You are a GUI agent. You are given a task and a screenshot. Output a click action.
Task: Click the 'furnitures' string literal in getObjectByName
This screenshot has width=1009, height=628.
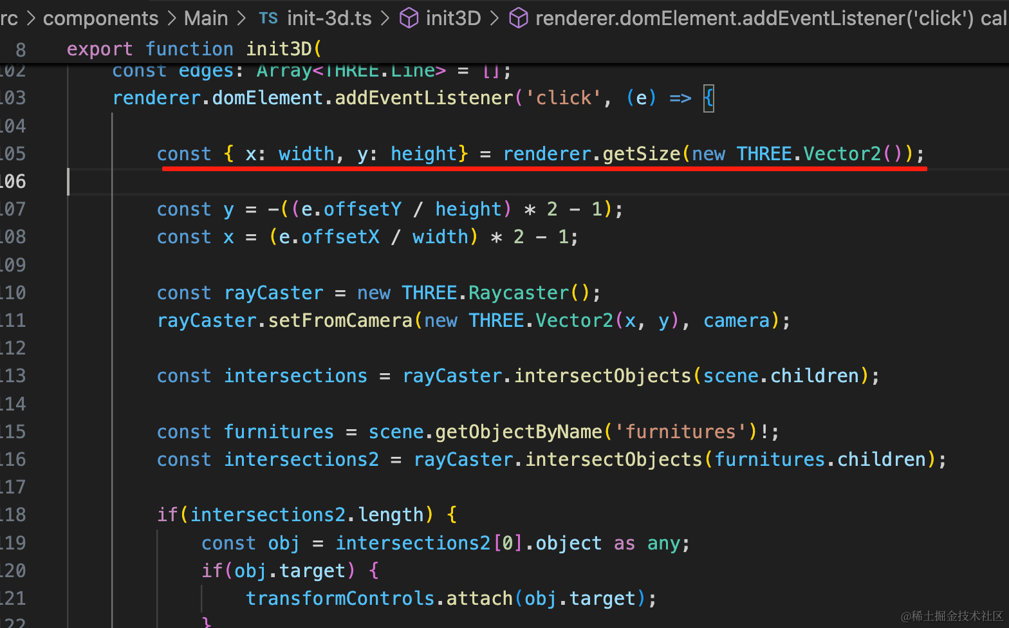click(x=681, y=432)
